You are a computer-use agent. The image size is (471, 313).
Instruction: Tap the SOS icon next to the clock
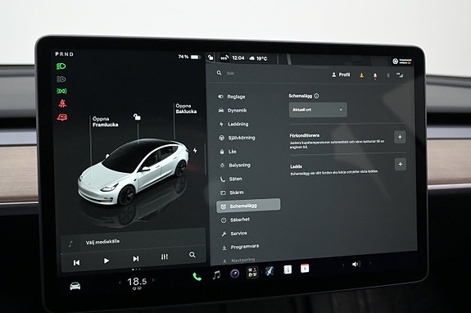[224, 57]
